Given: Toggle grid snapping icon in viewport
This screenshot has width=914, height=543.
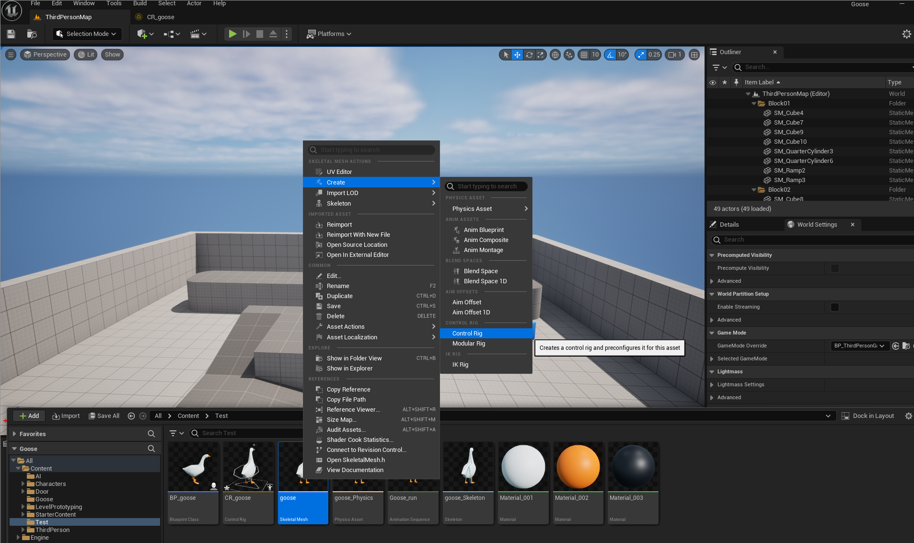Looking at the screenshot, I should pos(584,55).
